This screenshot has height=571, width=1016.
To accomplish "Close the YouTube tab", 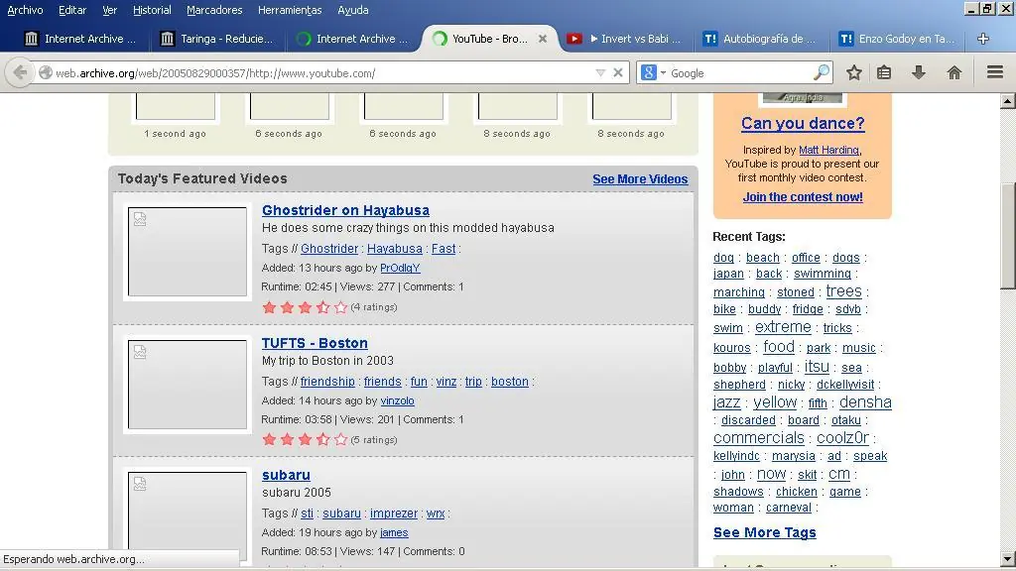I will click(x=543, y=39).
